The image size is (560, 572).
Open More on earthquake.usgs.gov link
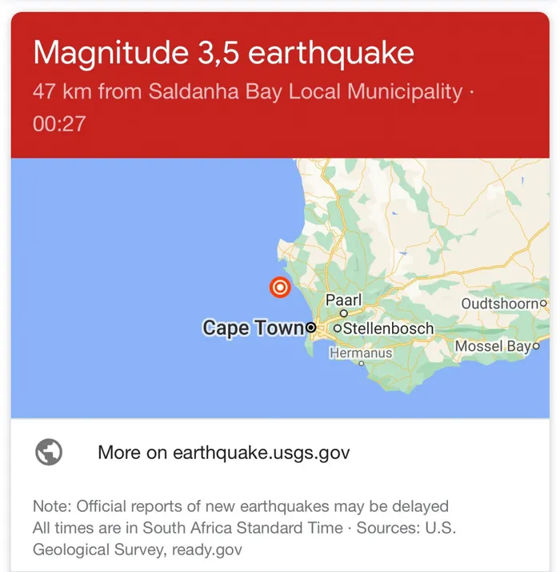[224, 453]
